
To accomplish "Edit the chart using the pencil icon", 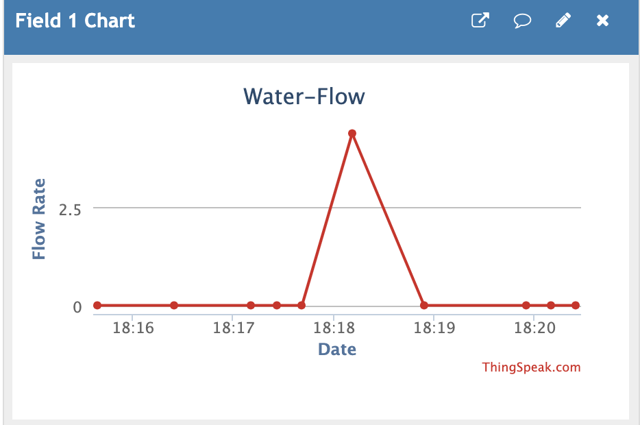I will pos(563,21).
